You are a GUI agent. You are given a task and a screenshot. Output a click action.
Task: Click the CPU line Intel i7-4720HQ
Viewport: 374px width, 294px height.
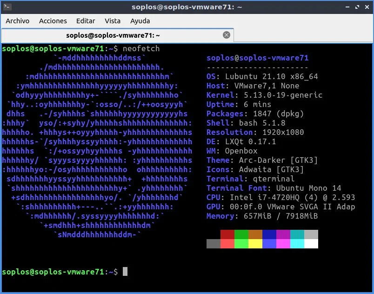pyautogui.click(x=281, y=197)
